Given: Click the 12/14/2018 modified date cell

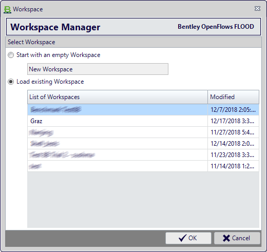Looking at the screenshot, I should (x=233, y=144).
